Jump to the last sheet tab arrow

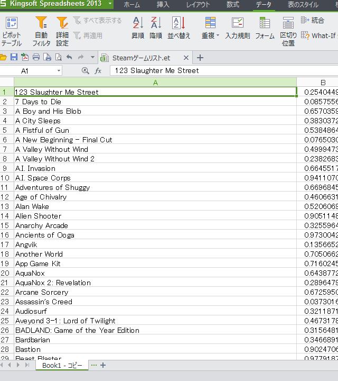click(27, 365)
